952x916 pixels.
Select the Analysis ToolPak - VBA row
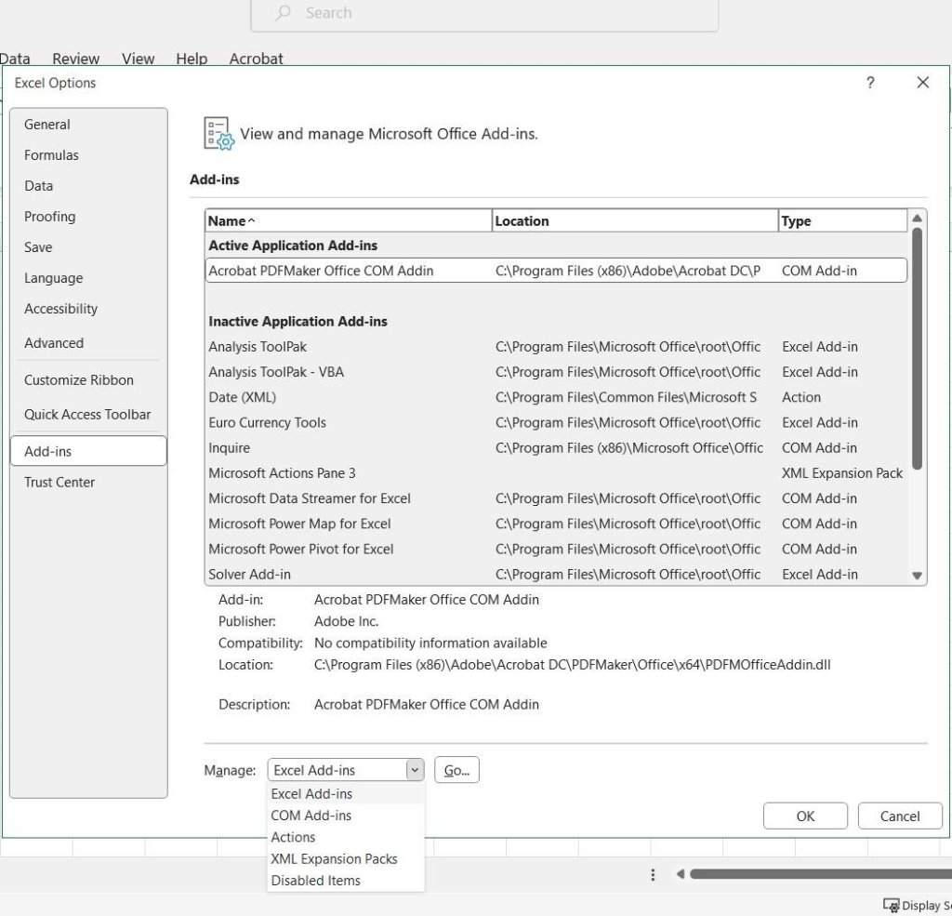556,372
